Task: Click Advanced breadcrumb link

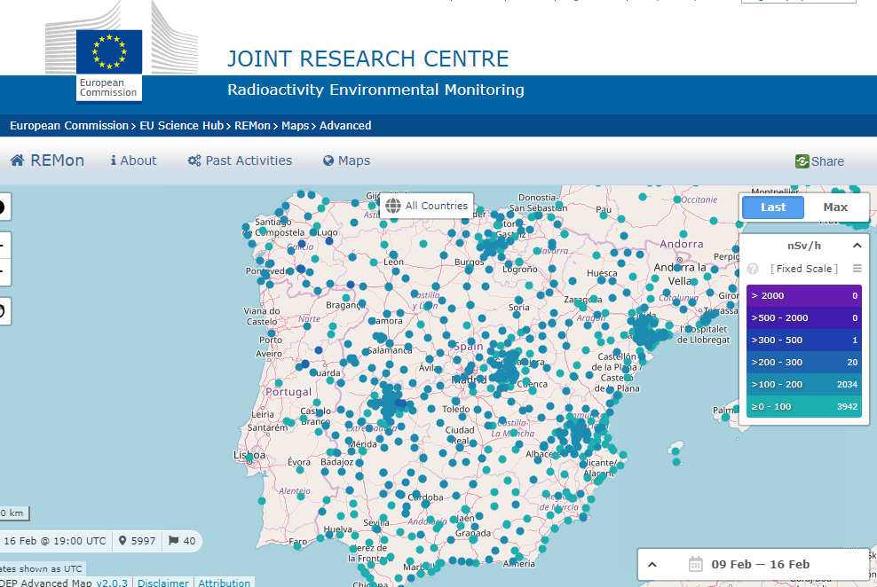Action: [x=345, y=126]
